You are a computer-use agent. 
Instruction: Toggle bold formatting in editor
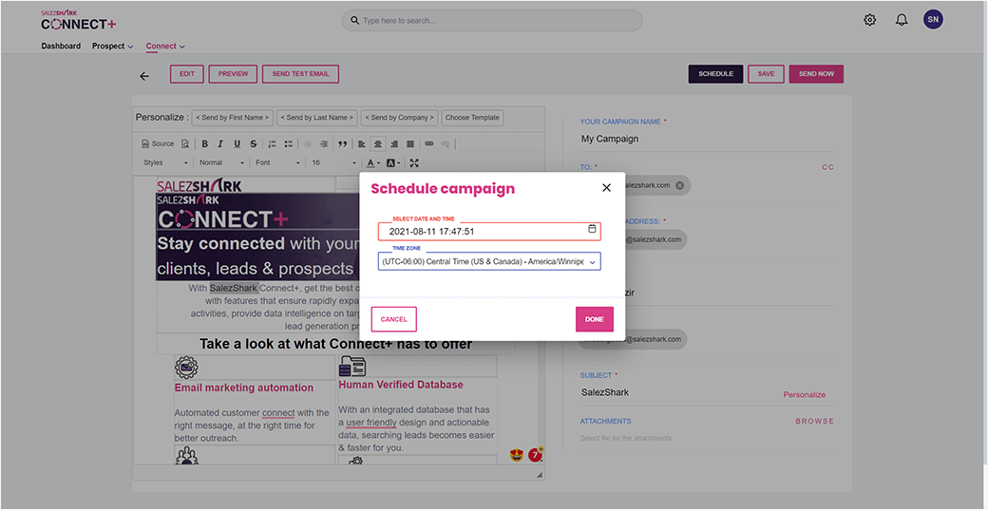(x=204, y=144)
